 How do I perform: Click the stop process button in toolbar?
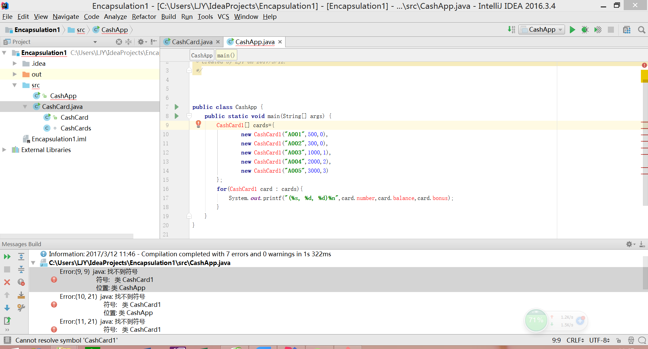[611, 30]
